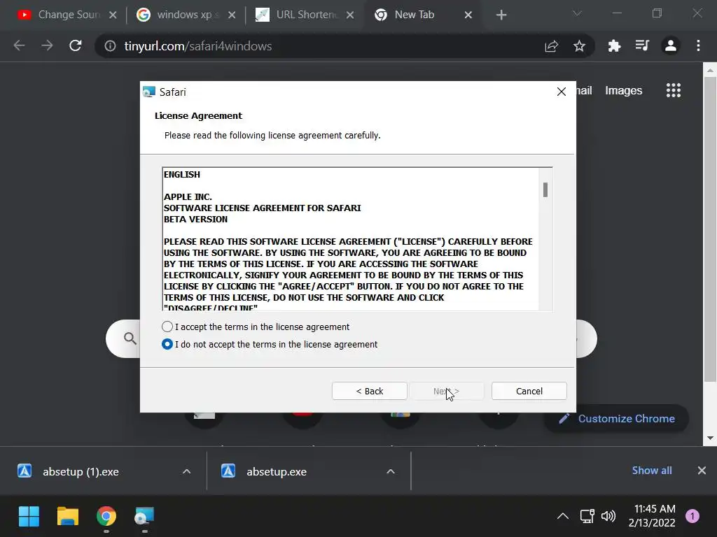Click Safari installer title bar icon
The image size is (717, 537).
[148, 92]
